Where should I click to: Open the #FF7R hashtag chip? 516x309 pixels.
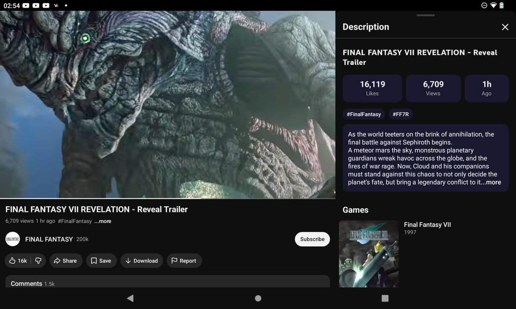(x=401, y=114)
